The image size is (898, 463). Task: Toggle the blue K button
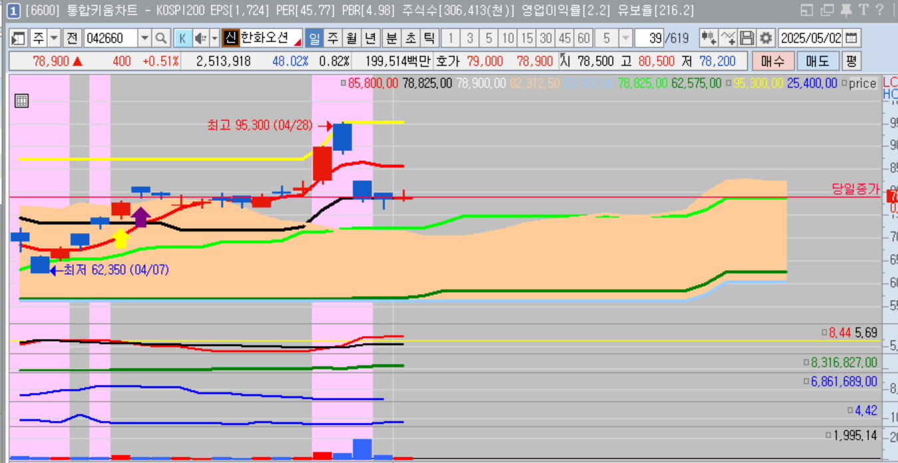(x=182, y=38)
